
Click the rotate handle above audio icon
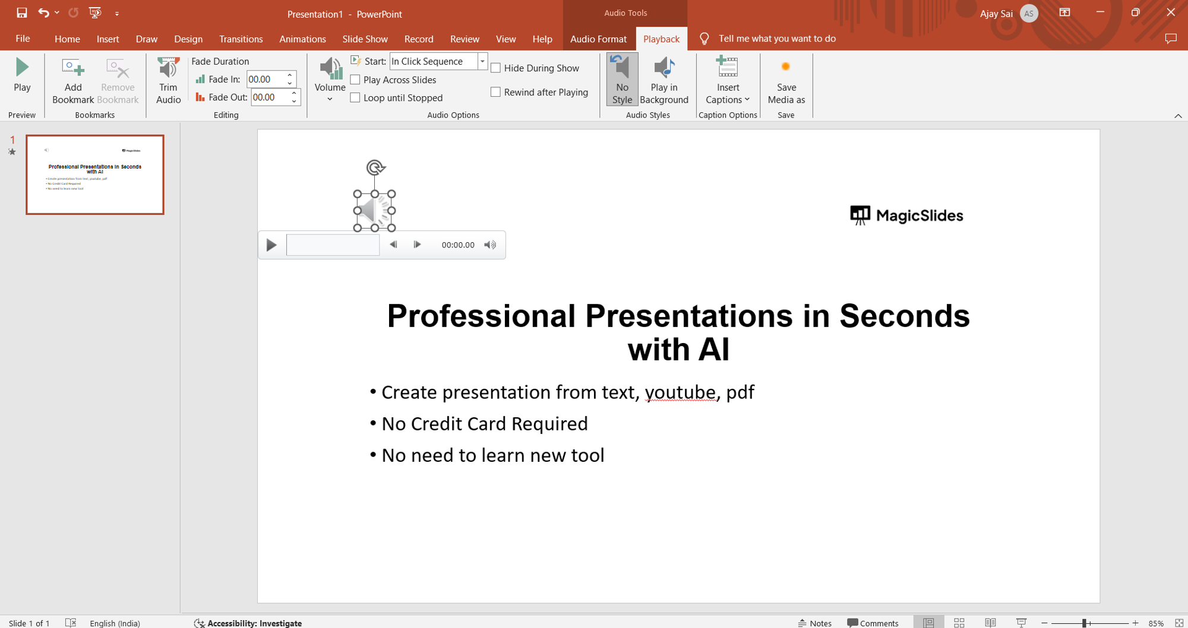(375, 168)
